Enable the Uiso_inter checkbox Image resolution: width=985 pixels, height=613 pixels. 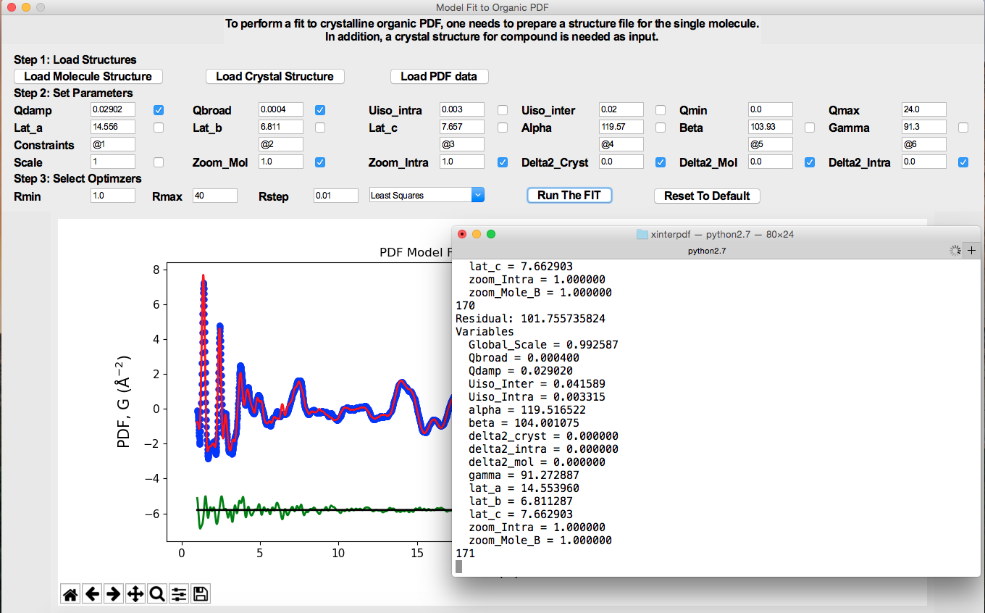[661, 110]
